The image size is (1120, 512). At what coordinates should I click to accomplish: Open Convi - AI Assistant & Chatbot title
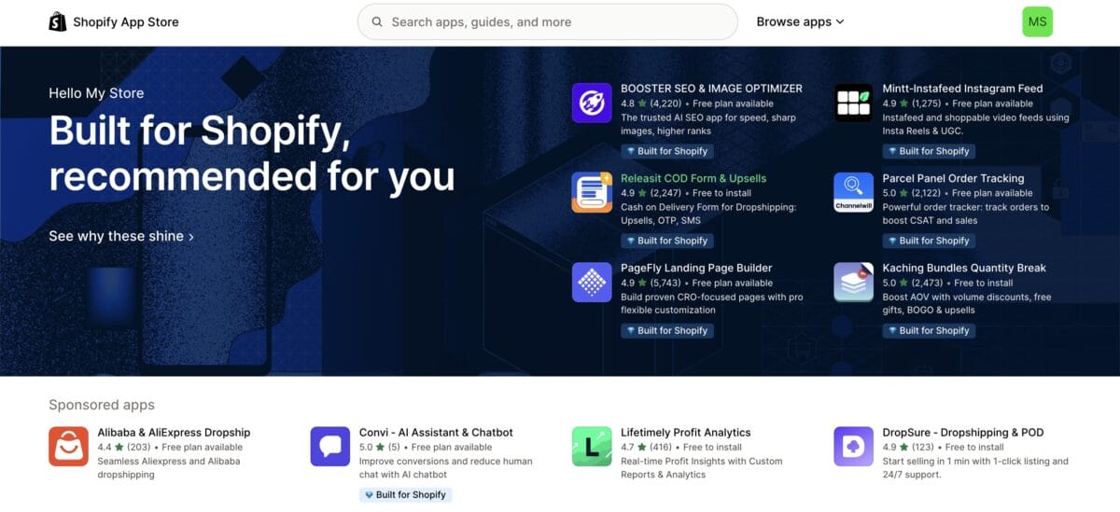click(x=436, y=433)
